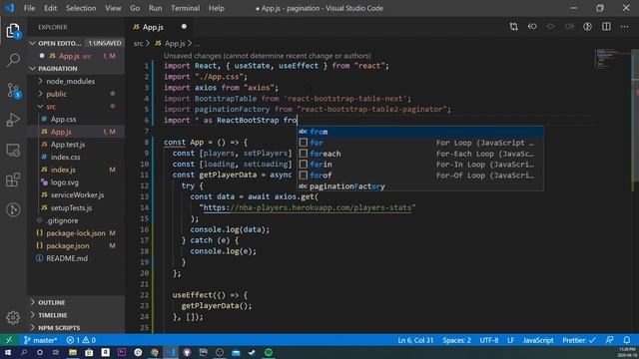Expand the node_modules folder
This screenshot has height=359, width=639.
pyautogui.click(x=76, y=82)
